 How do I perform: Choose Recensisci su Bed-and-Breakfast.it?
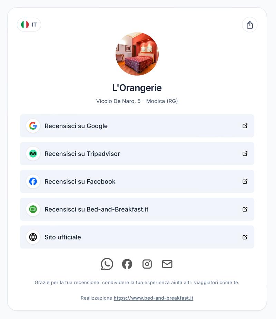(96, 209)
